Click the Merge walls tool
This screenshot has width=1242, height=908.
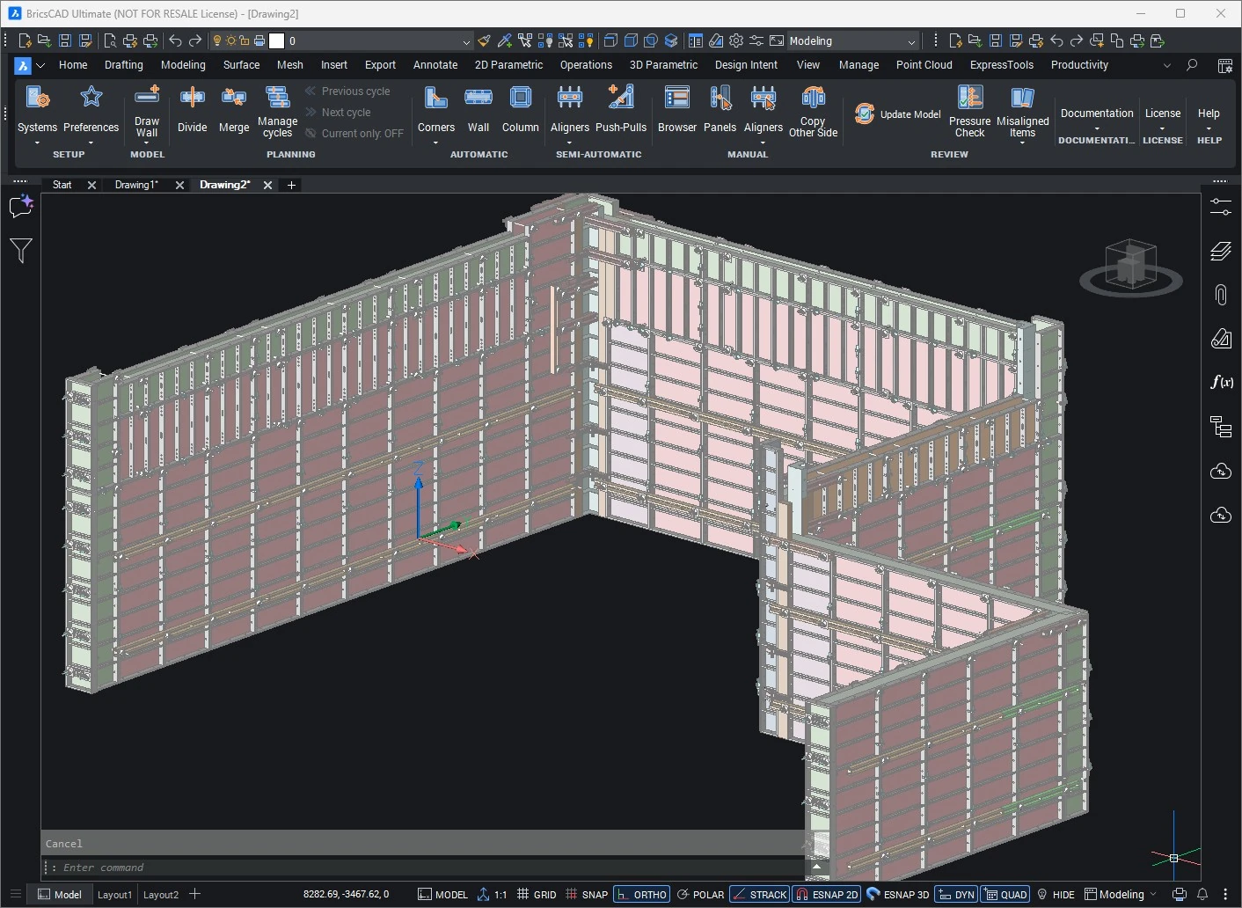click(x=234, y=110)
